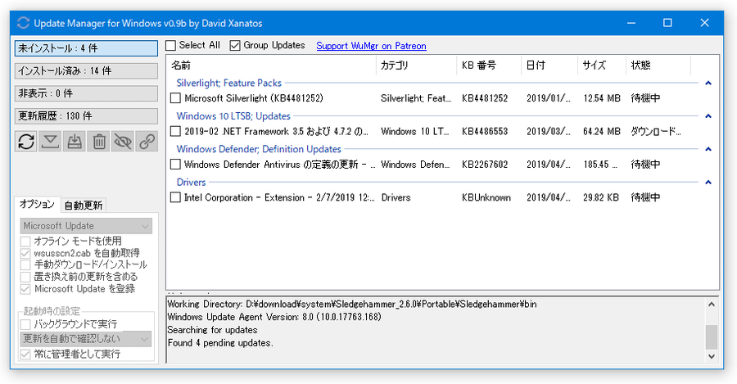Click the Windows Update Agent Version log line

point(274,317)
